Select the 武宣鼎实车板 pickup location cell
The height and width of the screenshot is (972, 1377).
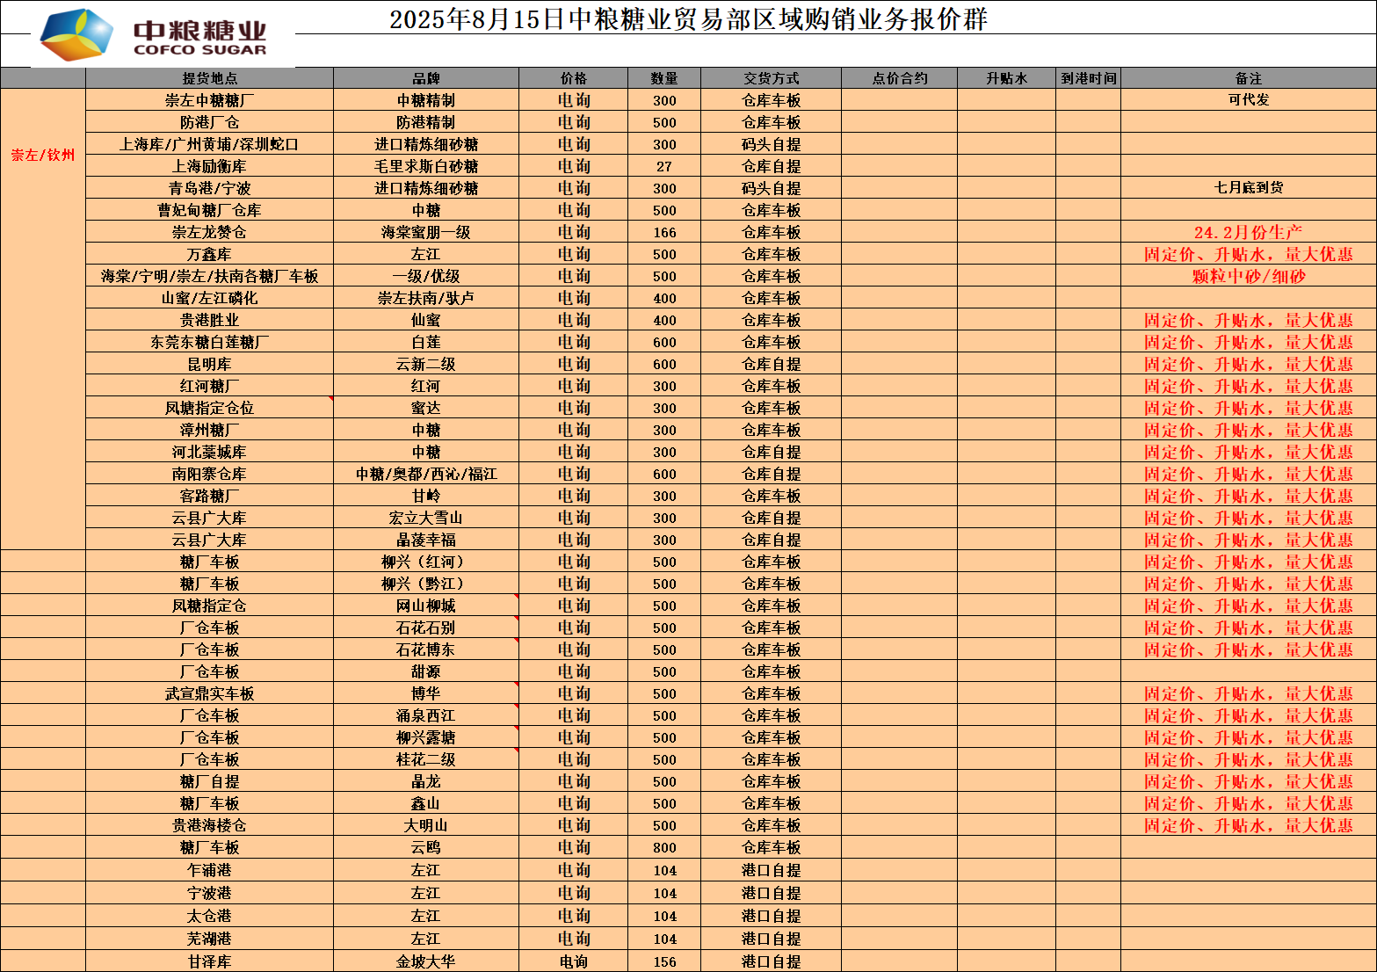(x=209, y=693)
